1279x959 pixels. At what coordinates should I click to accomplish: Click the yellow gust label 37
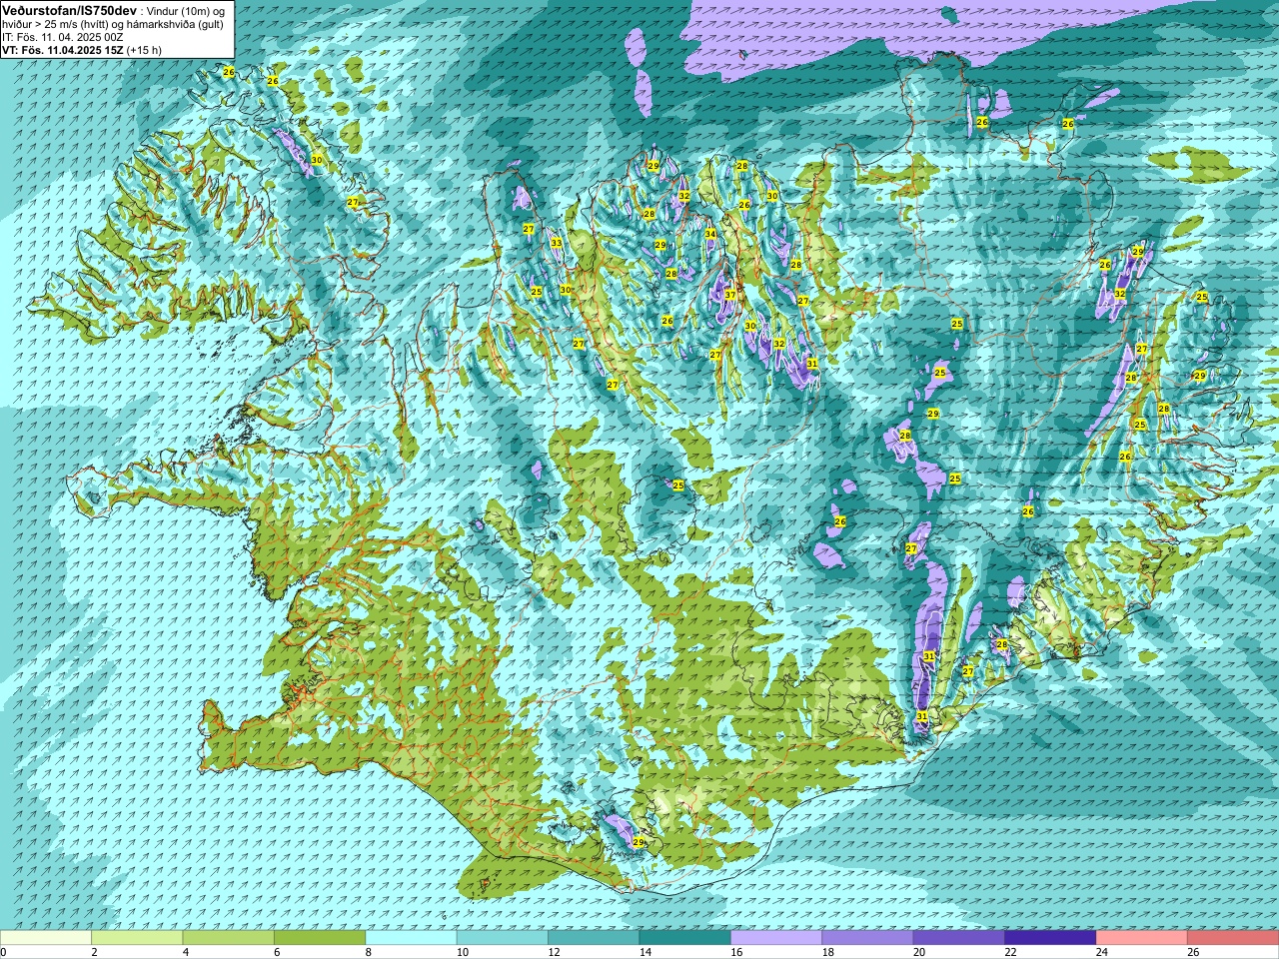(x=730, y=295)
